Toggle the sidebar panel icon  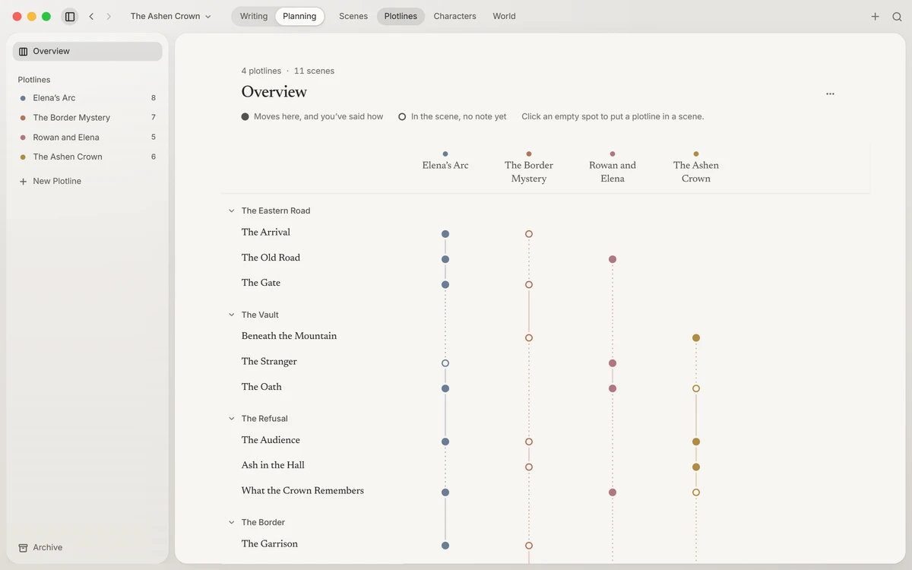70,16
